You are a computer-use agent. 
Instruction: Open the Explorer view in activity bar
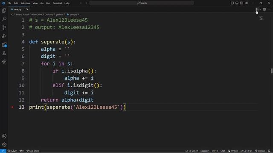(4, 10)
